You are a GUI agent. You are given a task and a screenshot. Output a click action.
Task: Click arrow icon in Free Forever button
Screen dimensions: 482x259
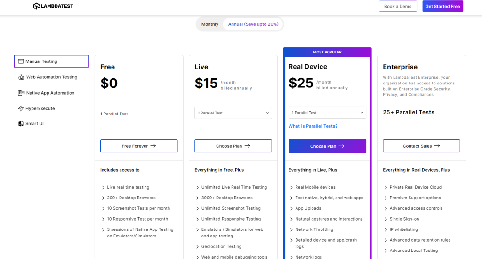(x=153, y=146)
